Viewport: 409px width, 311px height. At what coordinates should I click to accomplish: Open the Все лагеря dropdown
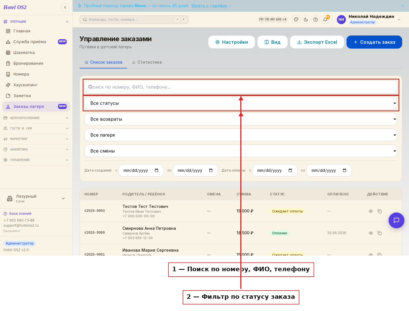[x=241, y=135]
